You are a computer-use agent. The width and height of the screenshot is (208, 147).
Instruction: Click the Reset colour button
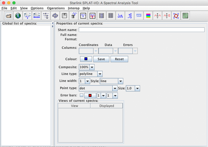coord(119,59)
